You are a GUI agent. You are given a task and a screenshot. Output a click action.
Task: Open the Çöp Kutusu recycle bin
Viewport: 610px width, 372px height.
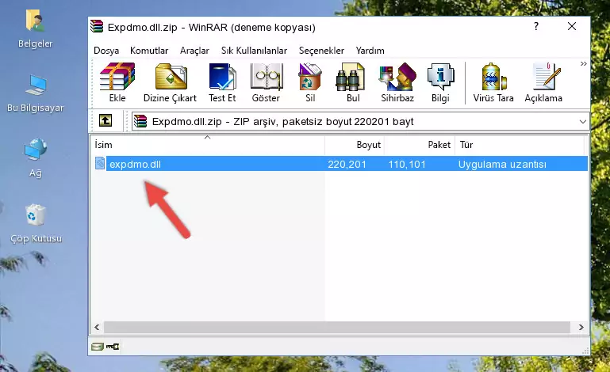click(x=36, y=224)
